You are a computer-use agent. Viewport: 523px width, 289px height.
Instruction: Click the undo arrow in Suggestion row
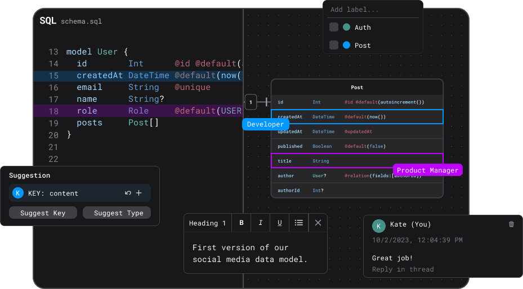[x=128, y=193]
